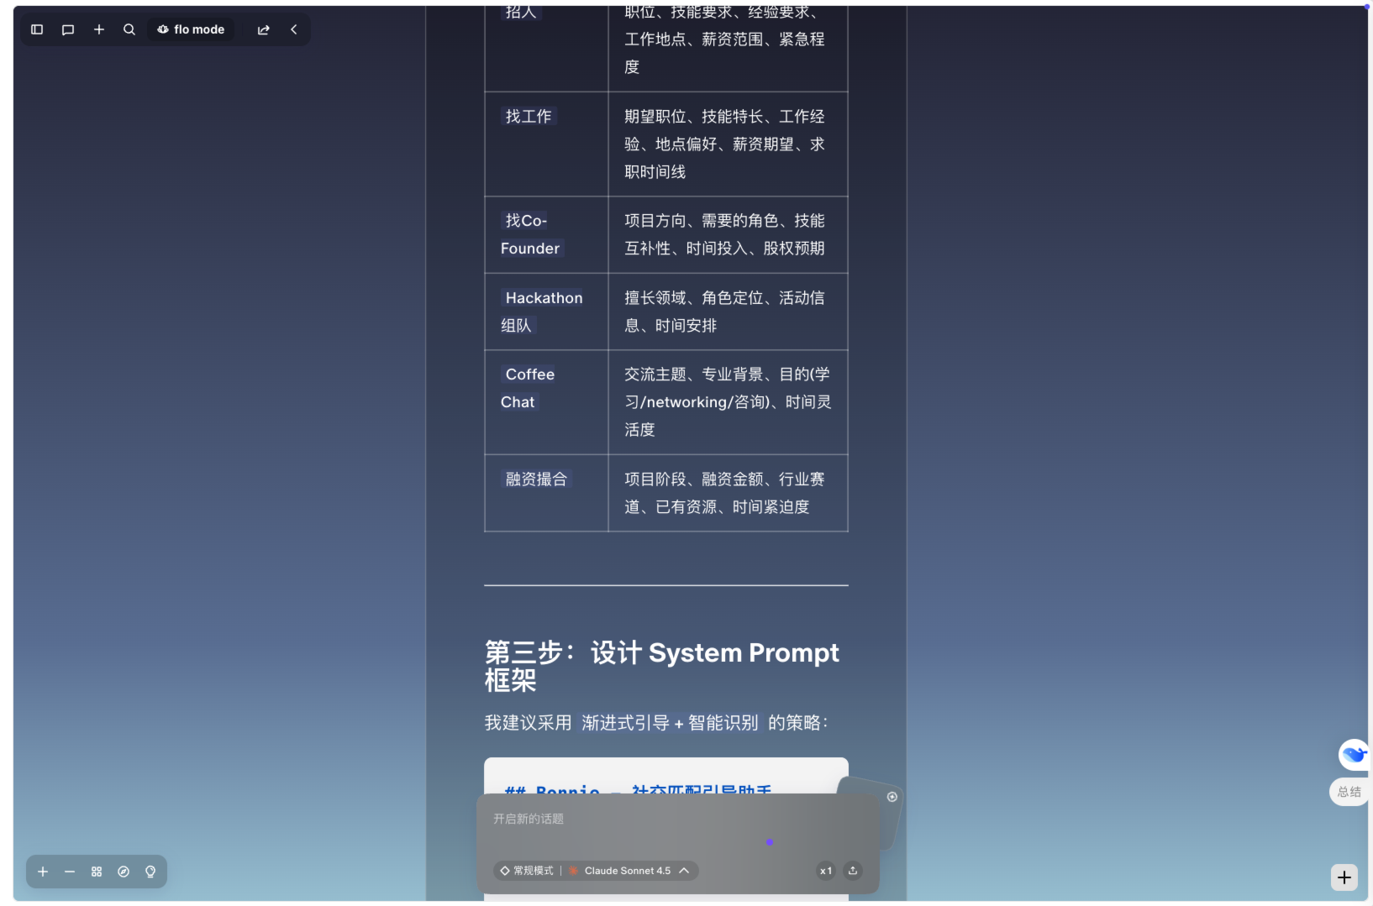The width and height of the screenshot is (1373, 906).
Task: Open the grid layout icon
Action: 97,872
